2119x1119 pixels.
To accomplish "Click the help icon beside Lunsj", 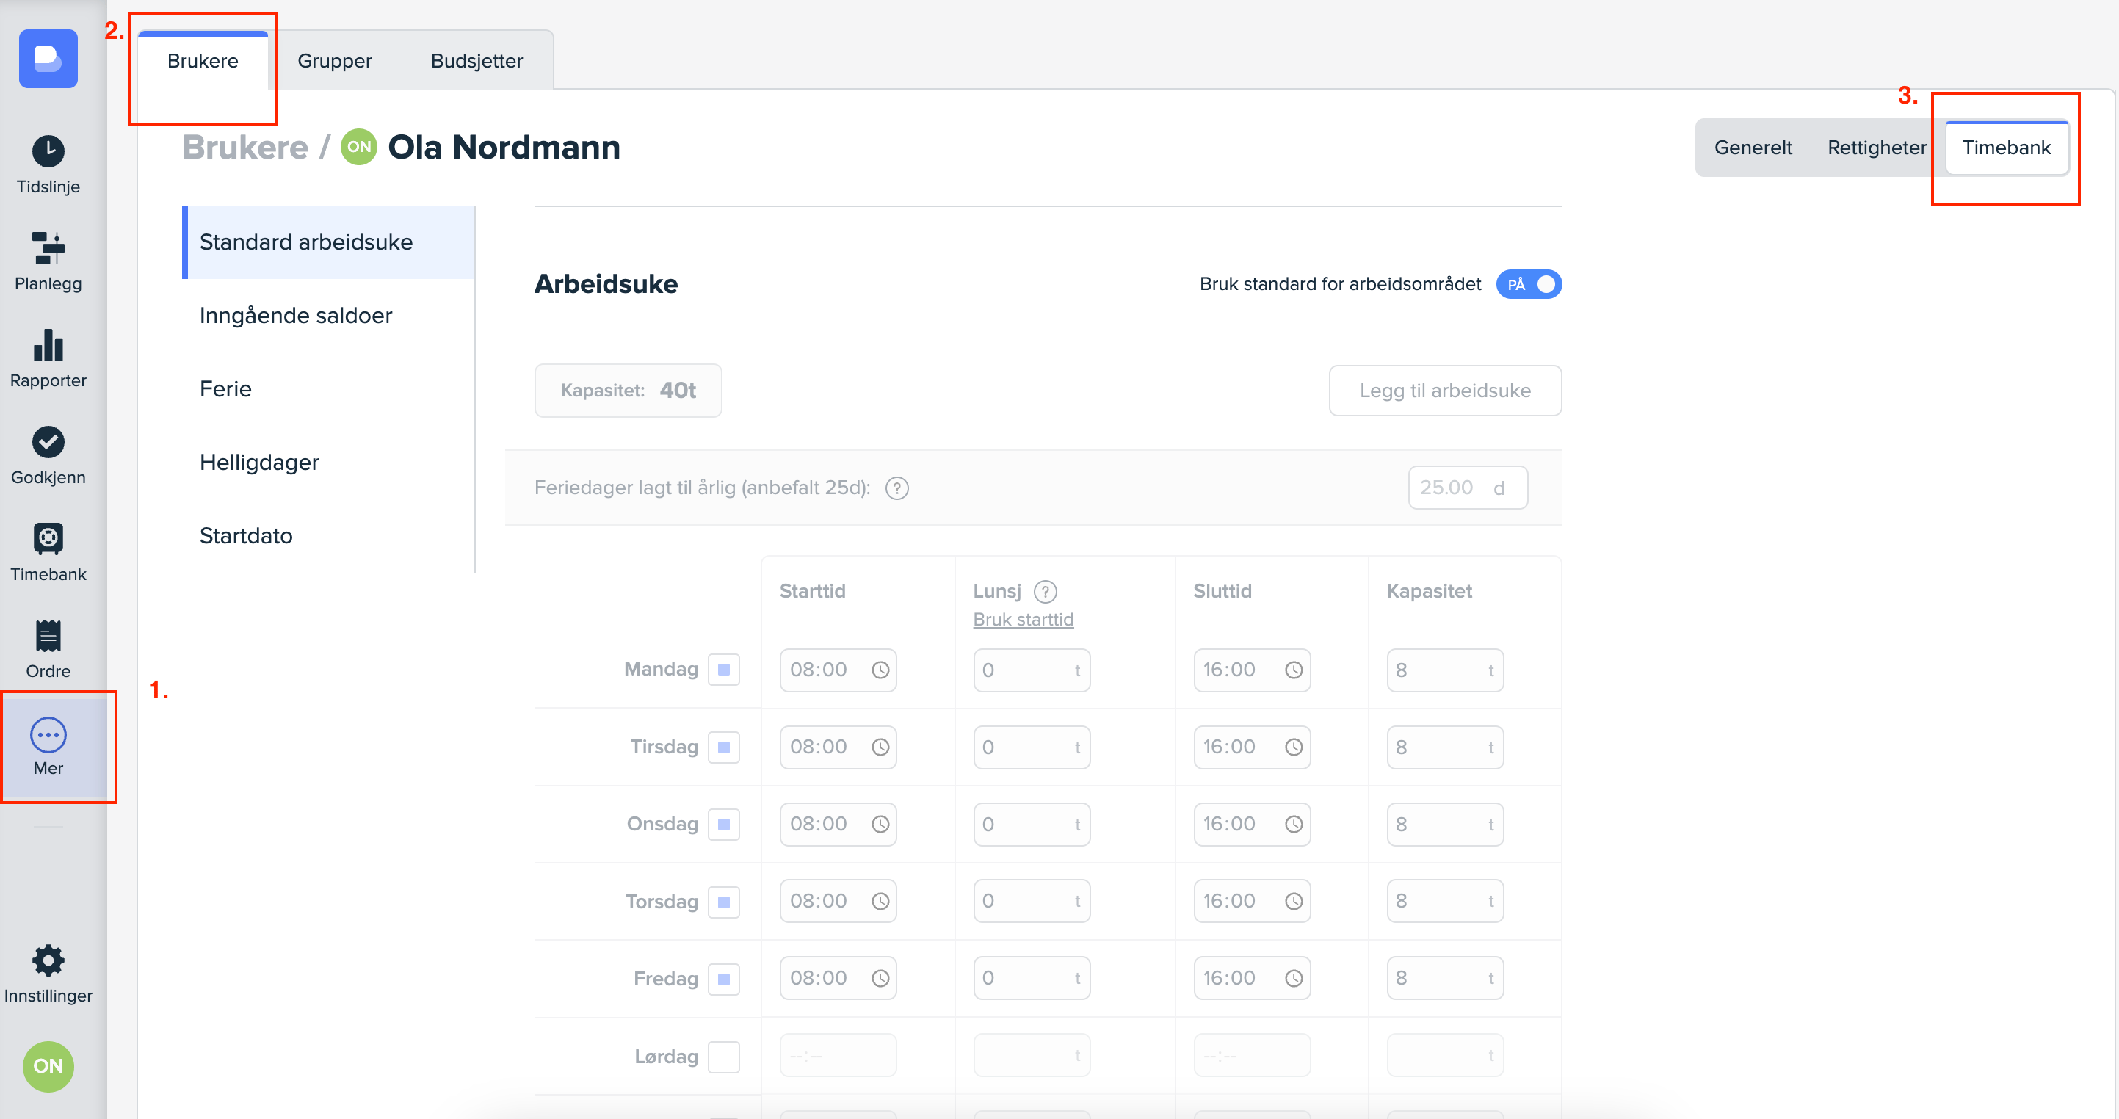I will [1045, 592].
